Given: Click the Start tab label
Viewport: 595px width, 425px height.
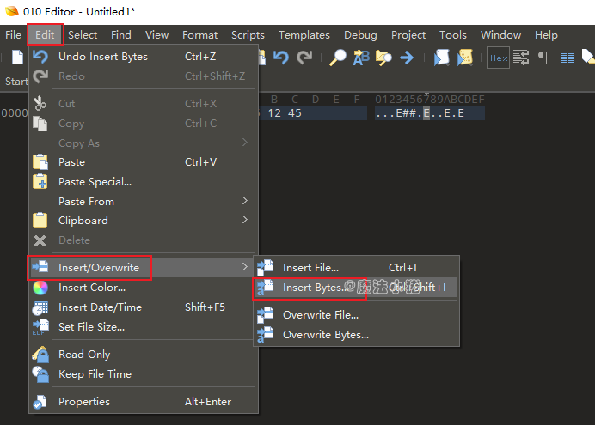Looking at the screenshot, I should click(16, 81).
